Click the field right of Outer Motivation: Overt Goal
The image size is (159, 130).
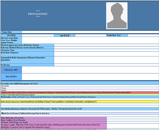tap(132, 118)
